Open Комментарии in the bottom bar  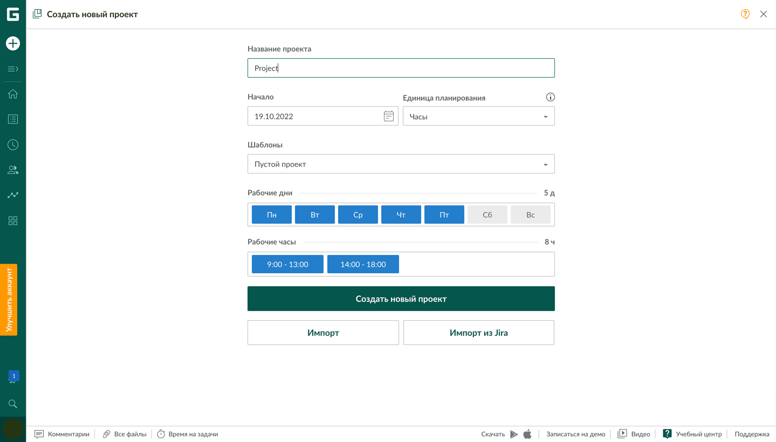(68, 434)
